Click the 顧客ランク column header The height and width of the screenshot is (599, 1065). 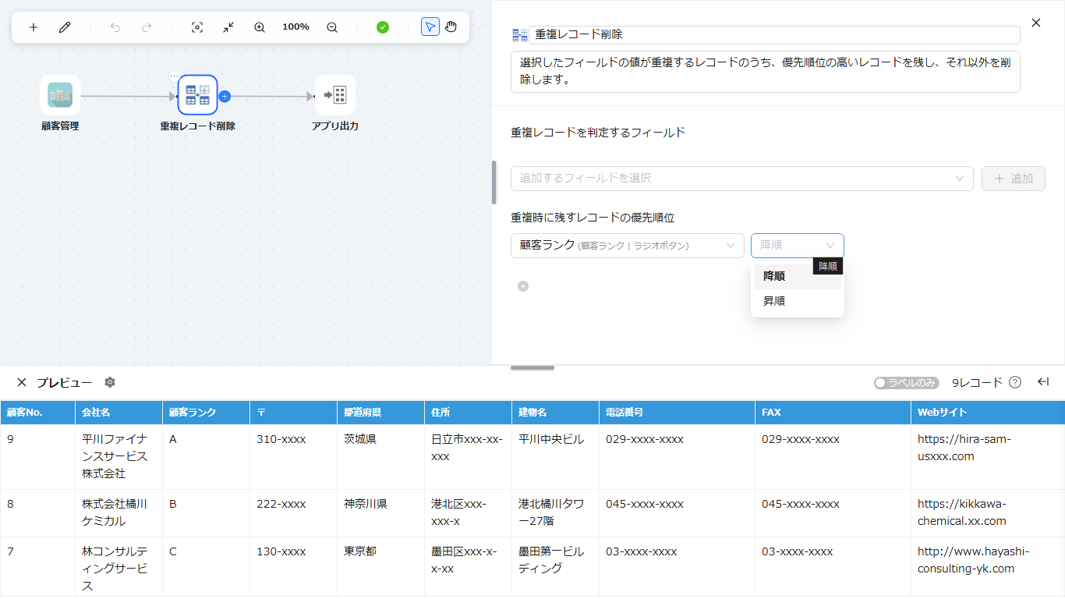tap(206, 413)
